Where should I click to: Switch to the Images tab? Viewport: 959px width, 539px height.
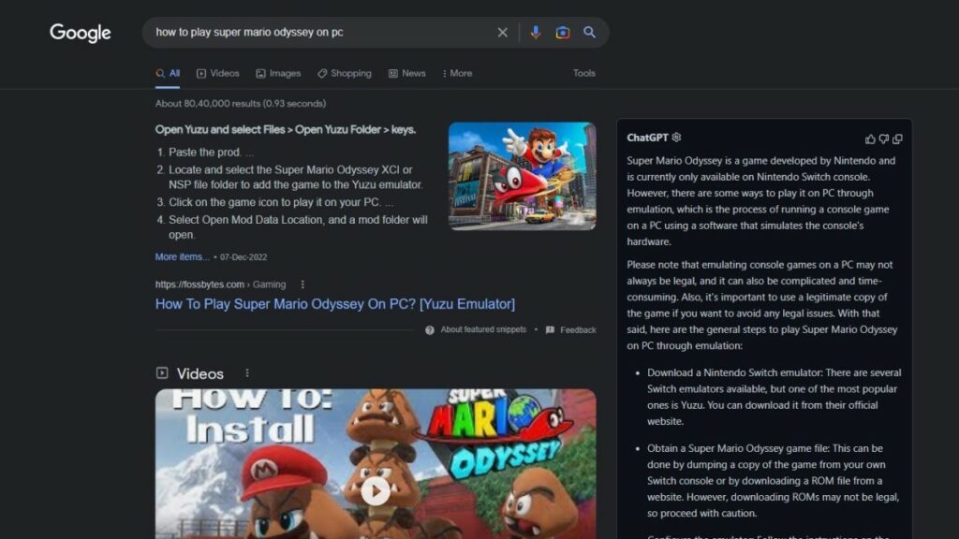click(278, 72)
